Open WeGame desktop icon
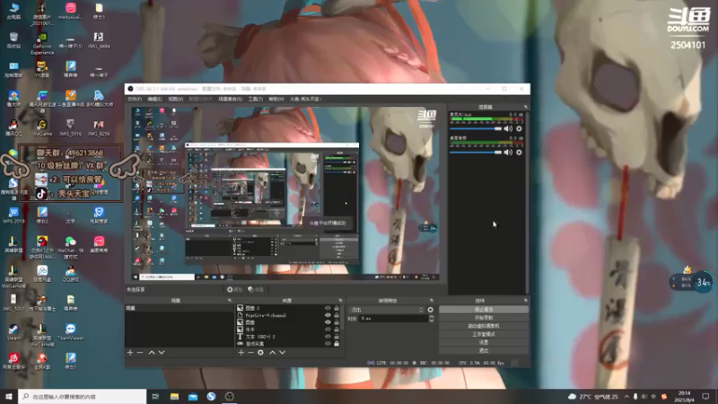 coord(42,127)
